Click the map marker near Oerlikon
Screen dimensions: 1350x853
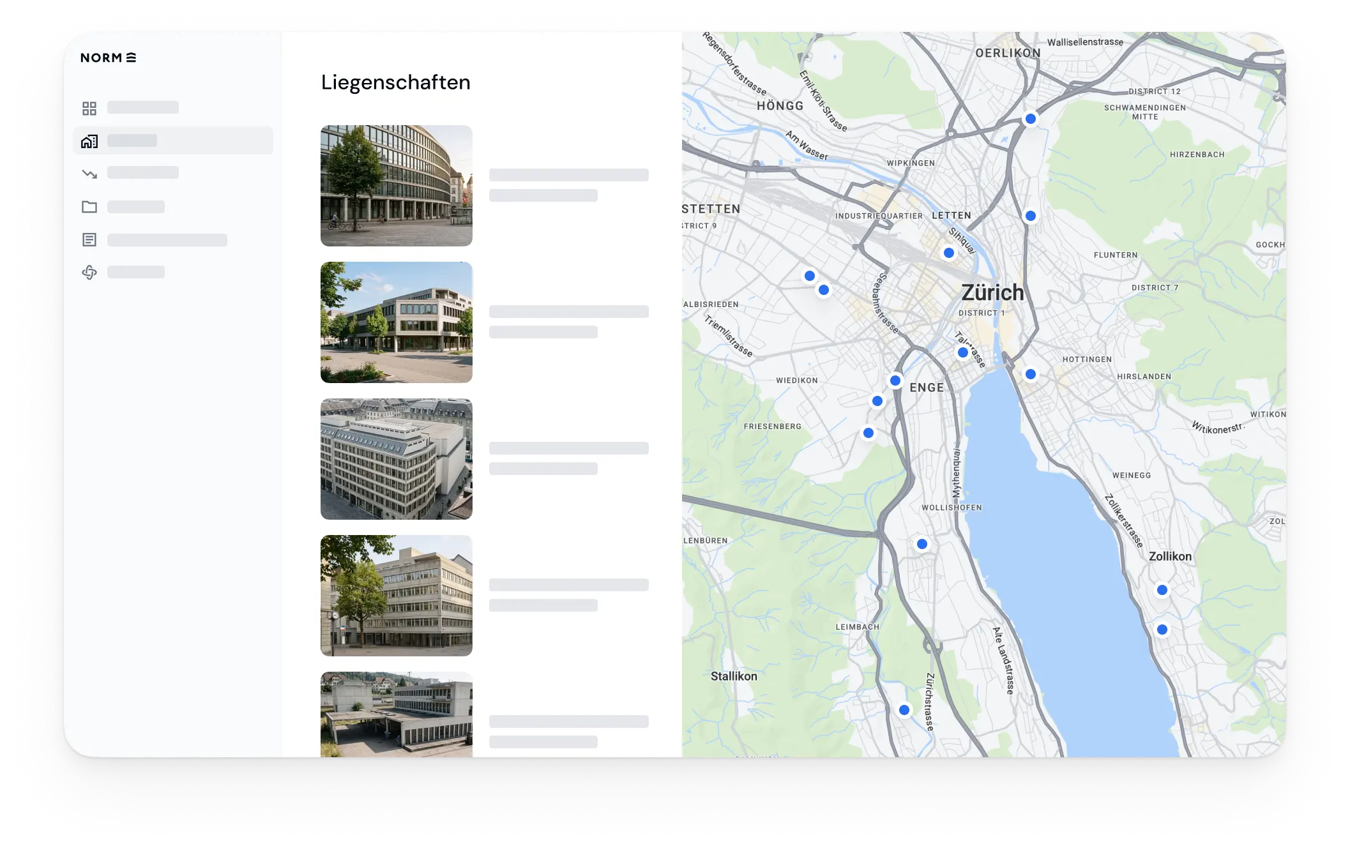coord(1031,119)
